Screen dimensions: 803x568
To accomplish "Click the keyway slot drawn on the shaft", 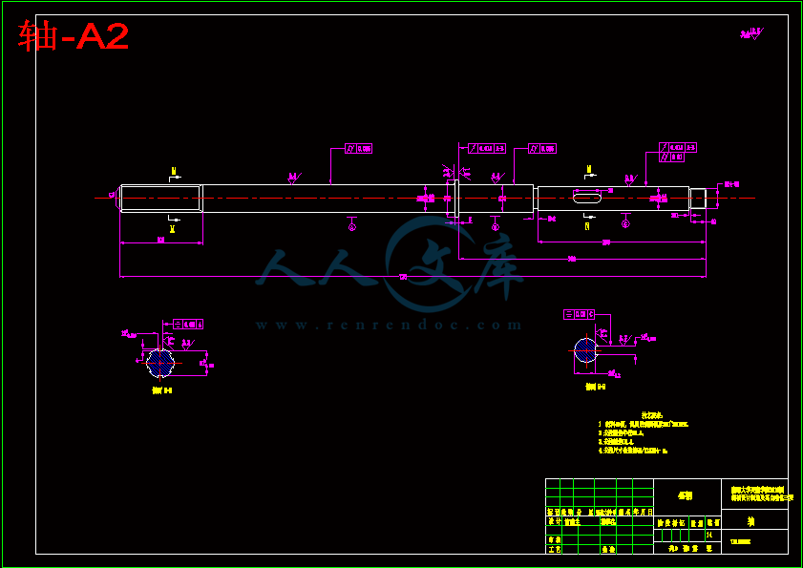I will (587, 199).
